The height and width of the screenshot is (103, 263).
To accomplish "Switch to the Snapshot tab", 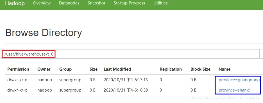I will pos(96,3).
